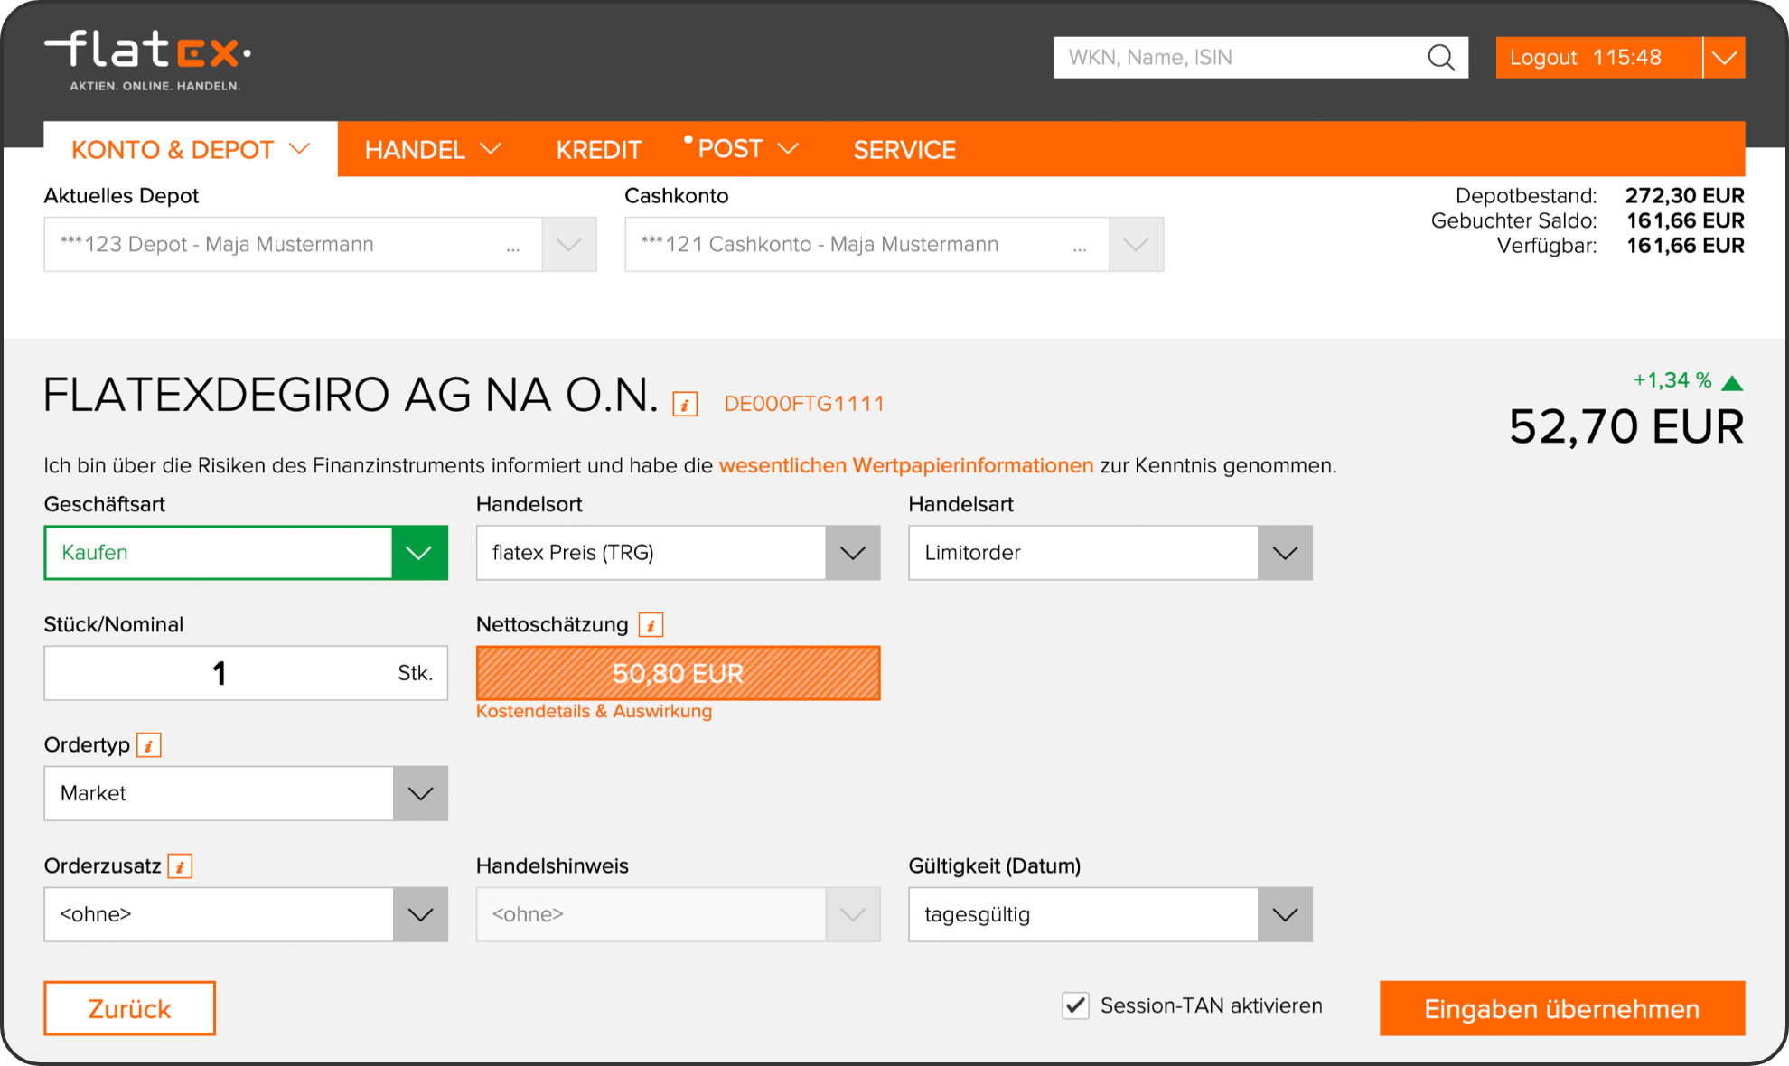
Task: Click the orange Nettoschätzung 50,80 EUR bar
Action: click(678, 673)
